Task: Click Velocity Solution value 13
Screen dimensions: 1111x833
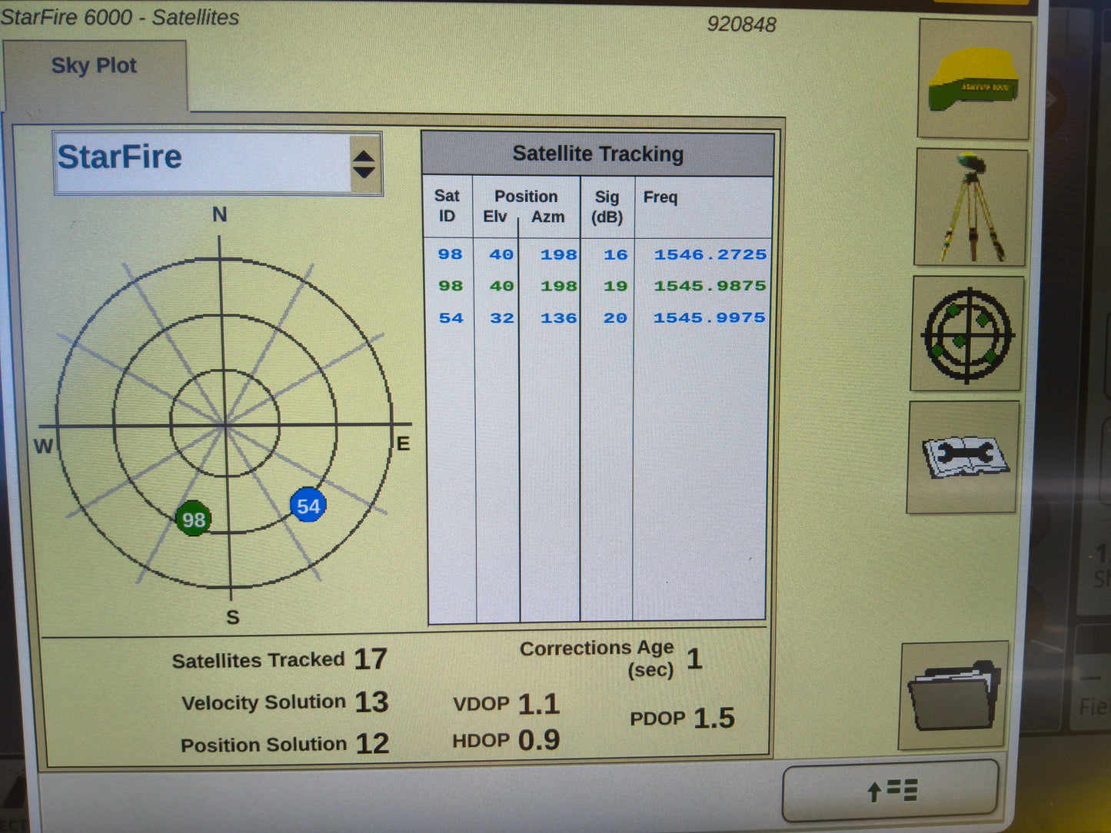Action: click(371, 702)
